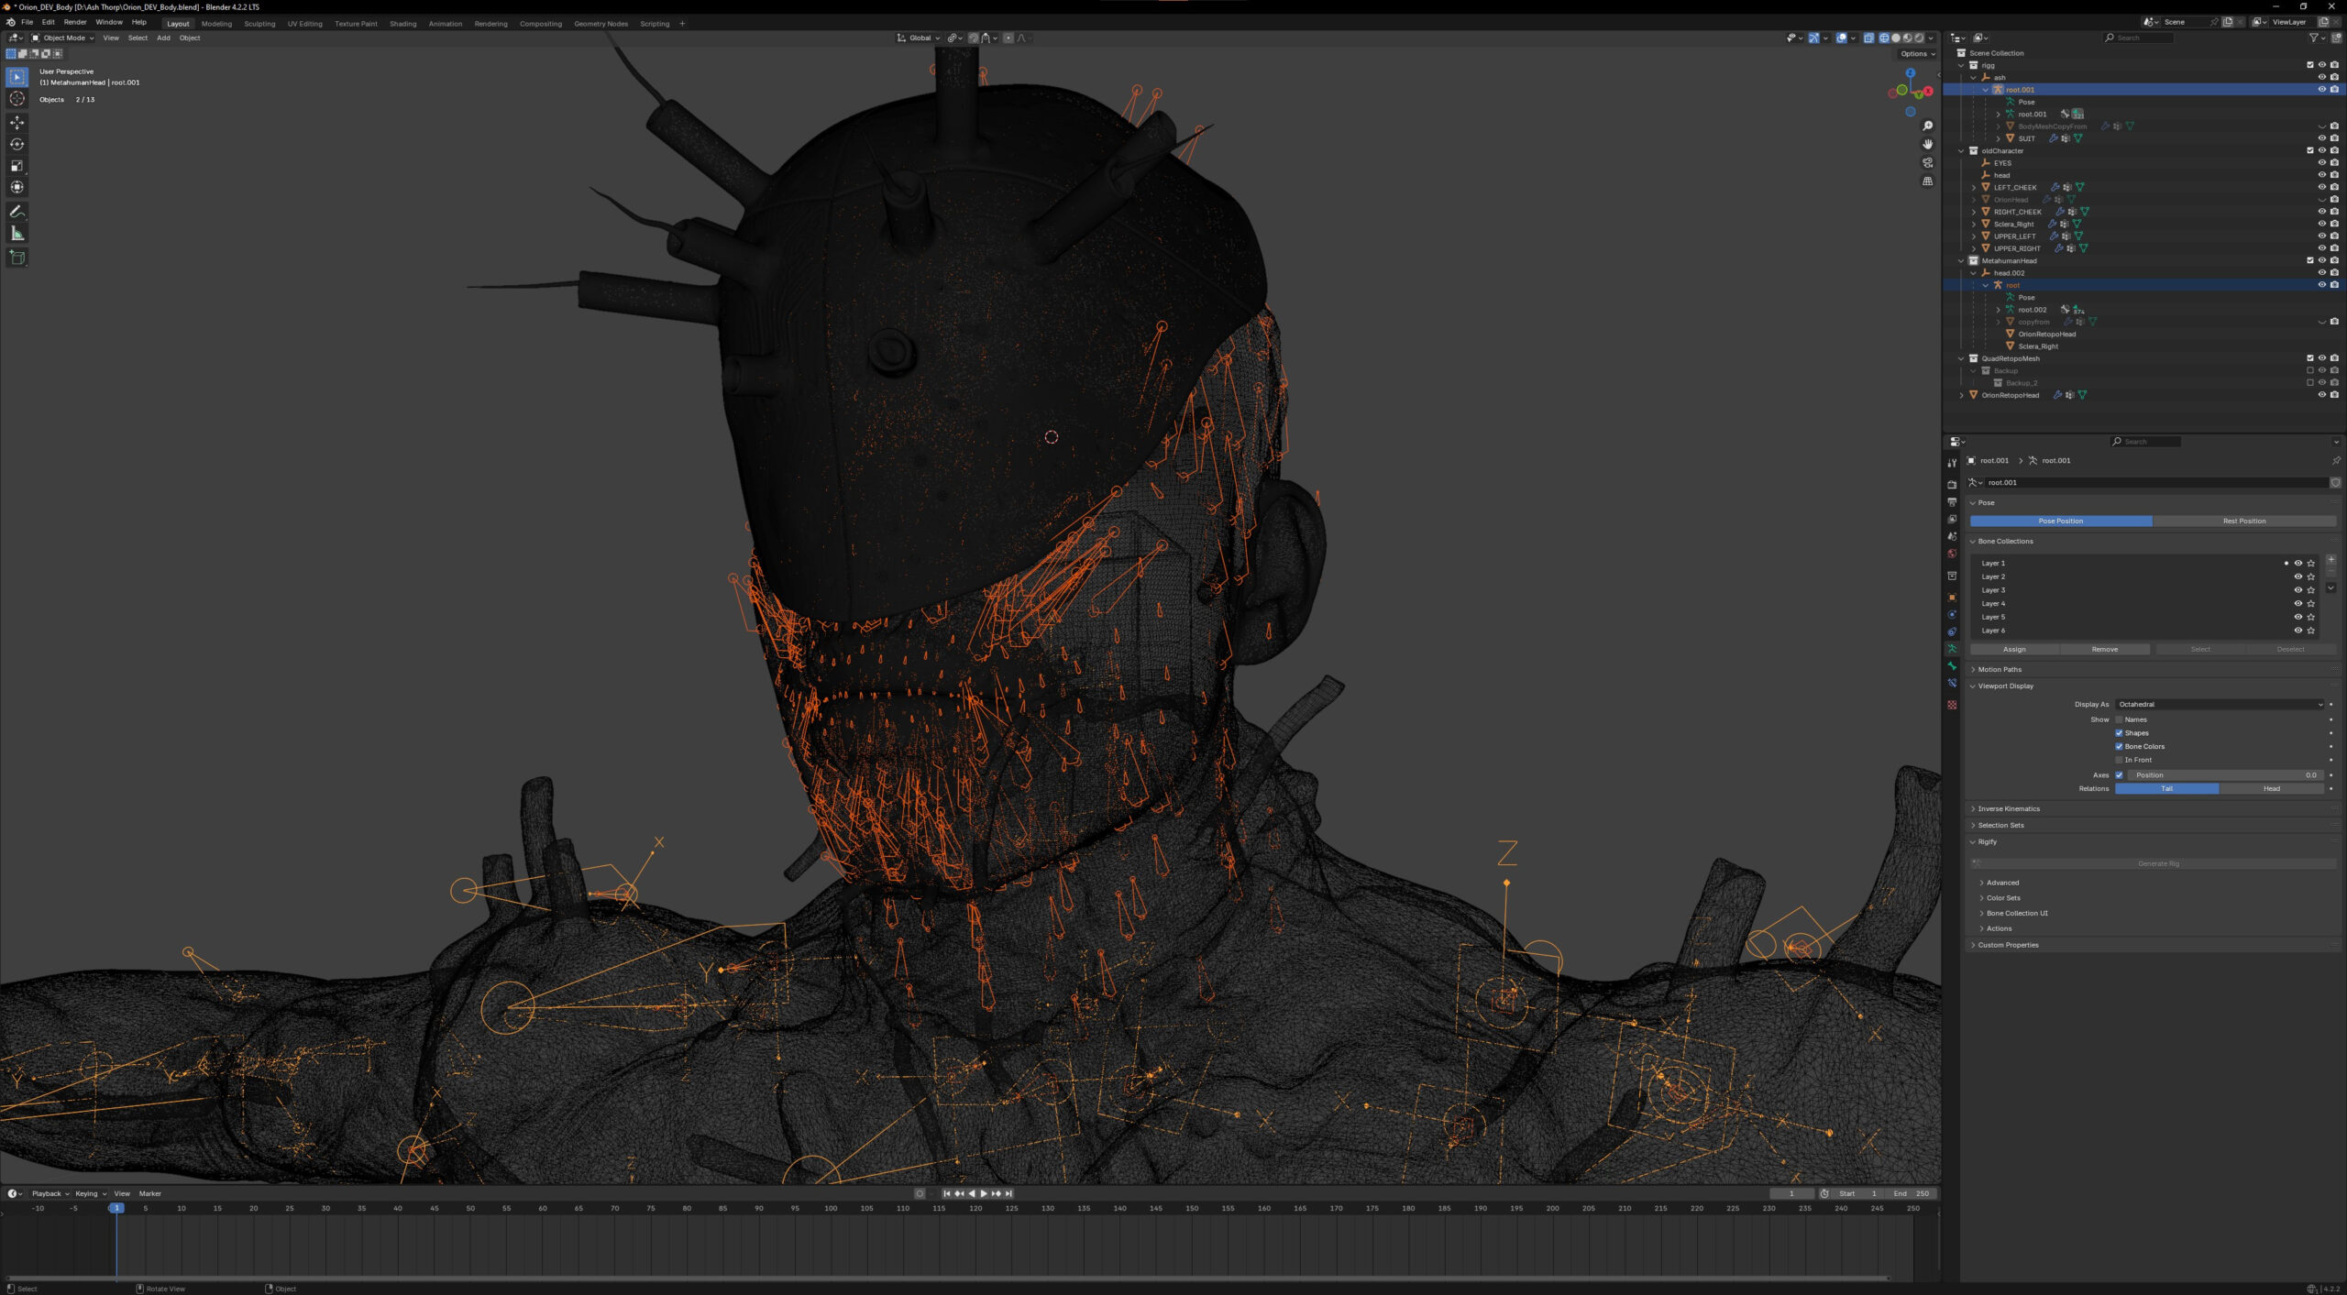Expand RIGHT_CHEEK in the outliner
The width and height of the screenshot is (2347, 1295).
[x=1974, y=212]
